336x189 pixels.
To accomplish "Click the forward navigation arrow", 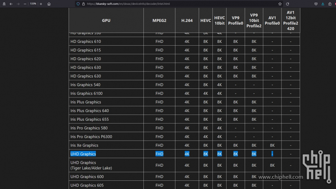I will (x=18, y=4).
